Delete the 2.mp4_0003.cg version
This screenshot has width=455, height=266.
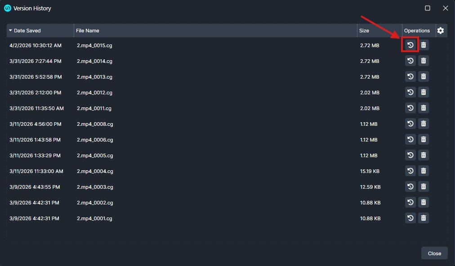tap(423, 186)
